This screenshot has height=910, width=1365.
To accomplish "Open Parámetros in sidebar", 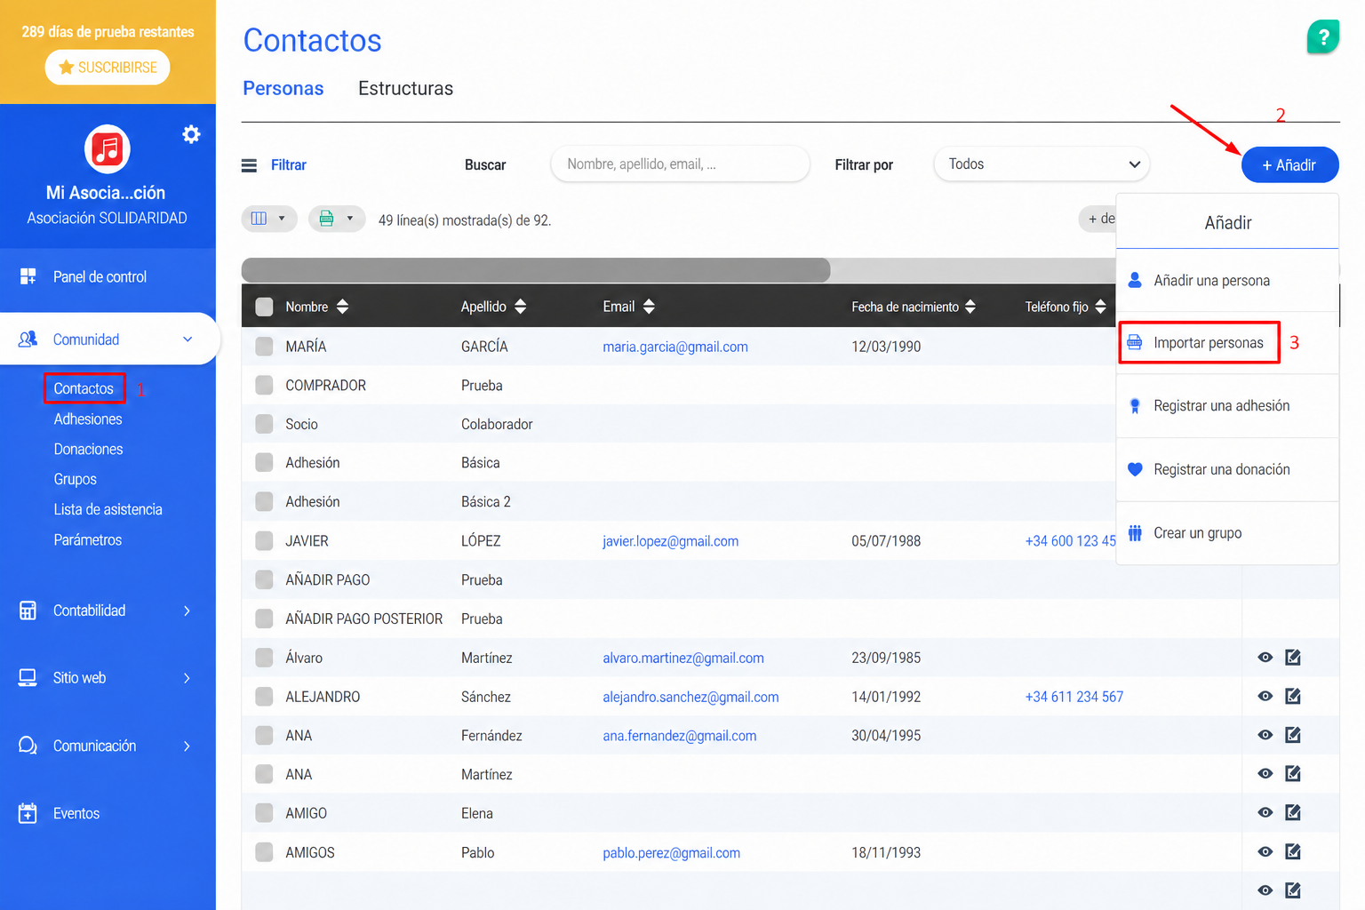I will [x=87, y=539].
